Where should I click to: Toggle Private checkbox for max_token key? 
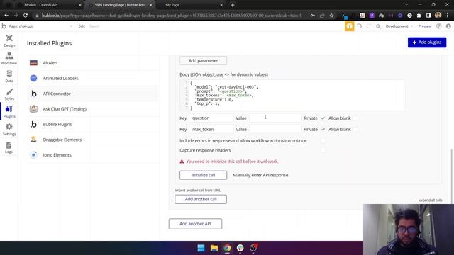323,129
